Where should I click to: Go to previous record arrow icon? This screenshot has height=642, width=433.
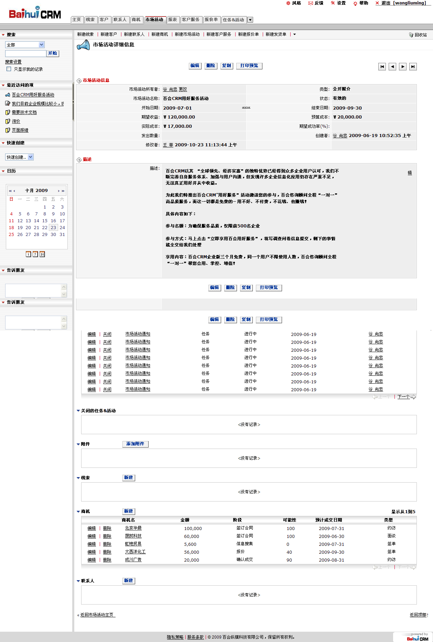point(392,67)
